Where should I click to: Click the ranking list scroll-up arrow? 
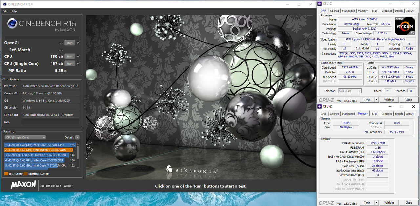(78, 144)
